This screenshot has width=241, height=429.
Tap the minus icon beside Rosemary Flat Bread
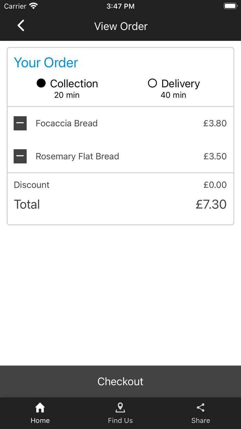pyautogui.click(x=20, y=156)
